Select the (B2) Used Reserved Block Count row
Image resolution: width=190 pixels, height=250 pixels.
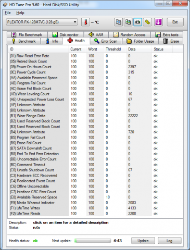(x=95, y=121)
